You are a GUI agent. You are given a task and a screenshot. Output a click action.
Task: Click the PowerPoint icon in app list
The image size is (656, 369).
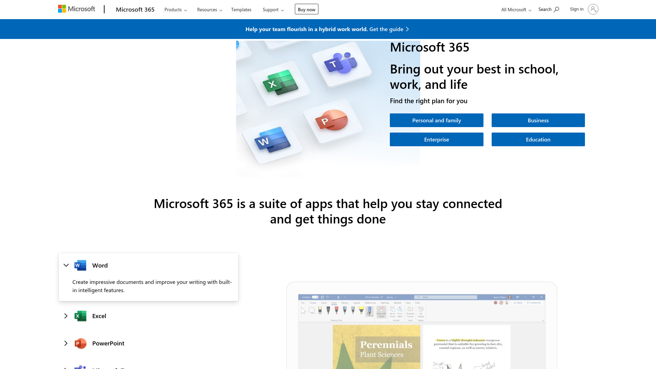click(80, 343)
